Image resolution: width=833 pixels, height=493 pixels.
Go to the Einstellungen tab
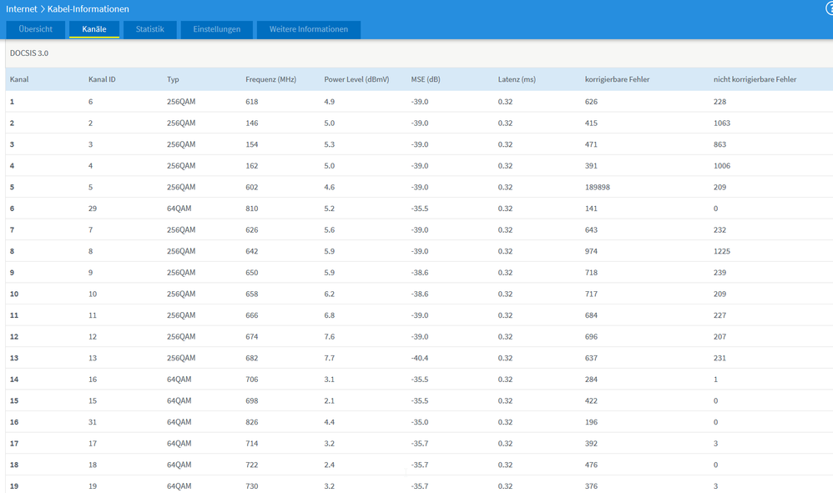217,29
